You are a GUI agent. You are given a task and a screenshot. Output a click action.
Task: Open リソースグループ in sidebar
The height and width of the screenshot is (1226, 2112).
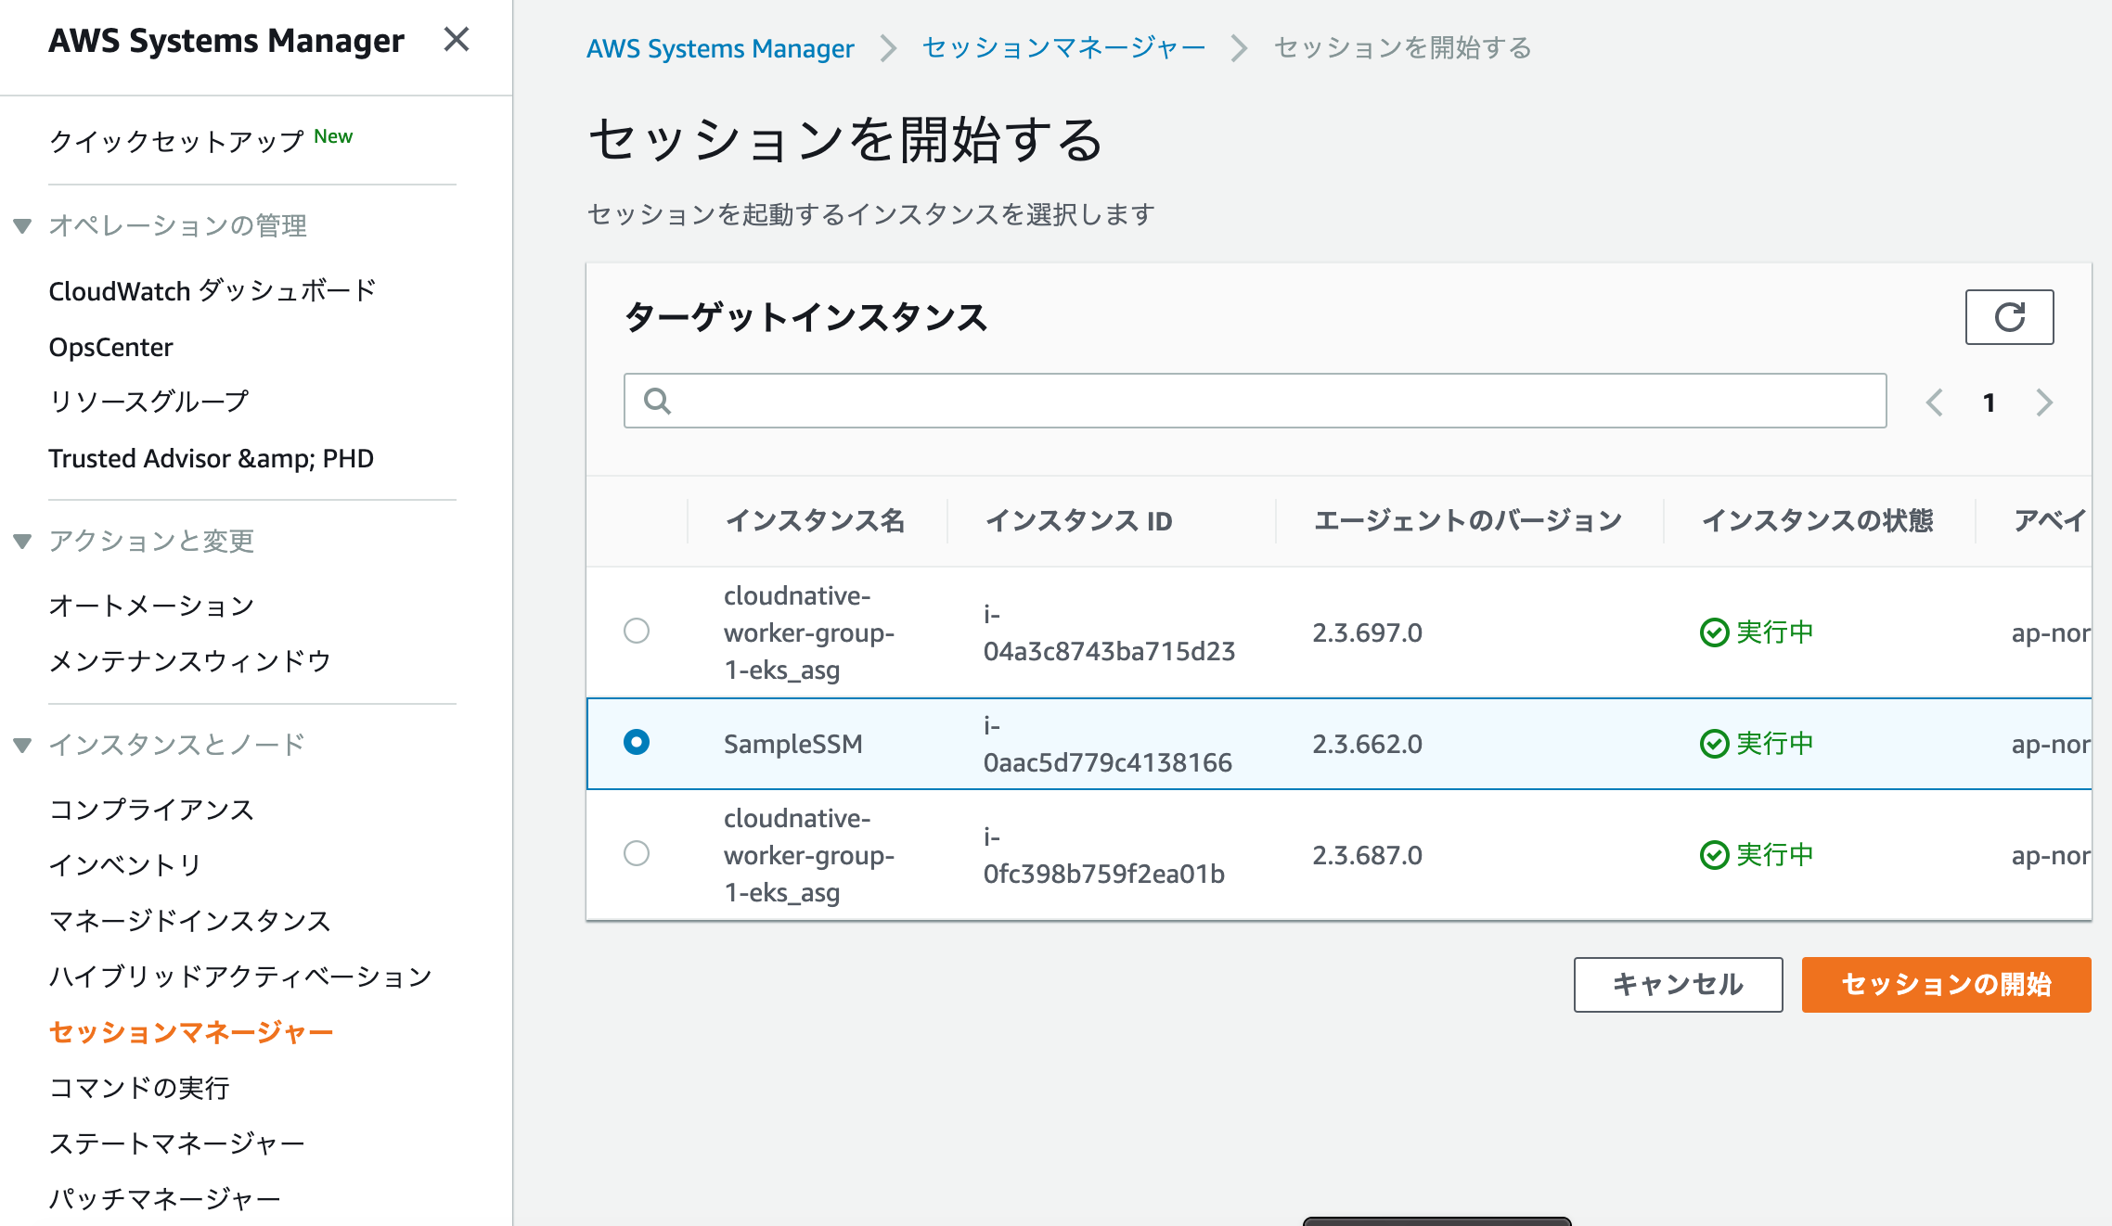click(149, 402)
